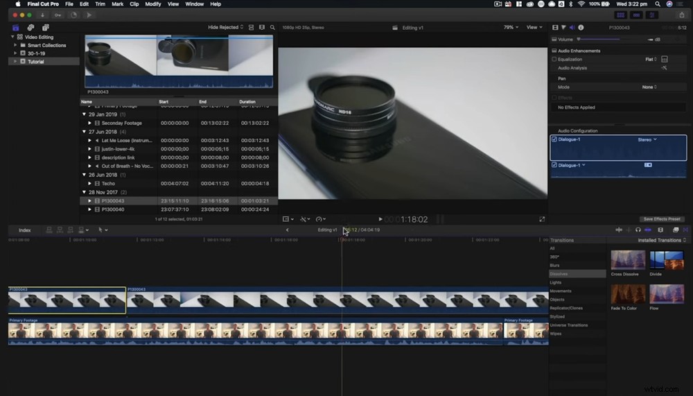Image resolution: width=693 pixels, height=396 pixels.
Task: Click the timeline Index button
Action: click(25, 230)
